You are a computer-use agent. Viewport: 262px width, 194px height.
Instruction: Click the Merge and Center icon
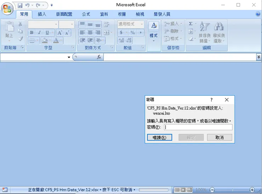[x=107, y=33]
